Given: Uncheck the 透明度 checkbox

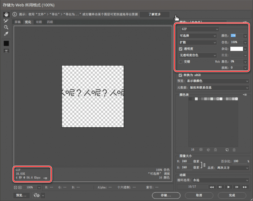Looking at the screenshot, I should pyautogui.click(x=181, y=49).
